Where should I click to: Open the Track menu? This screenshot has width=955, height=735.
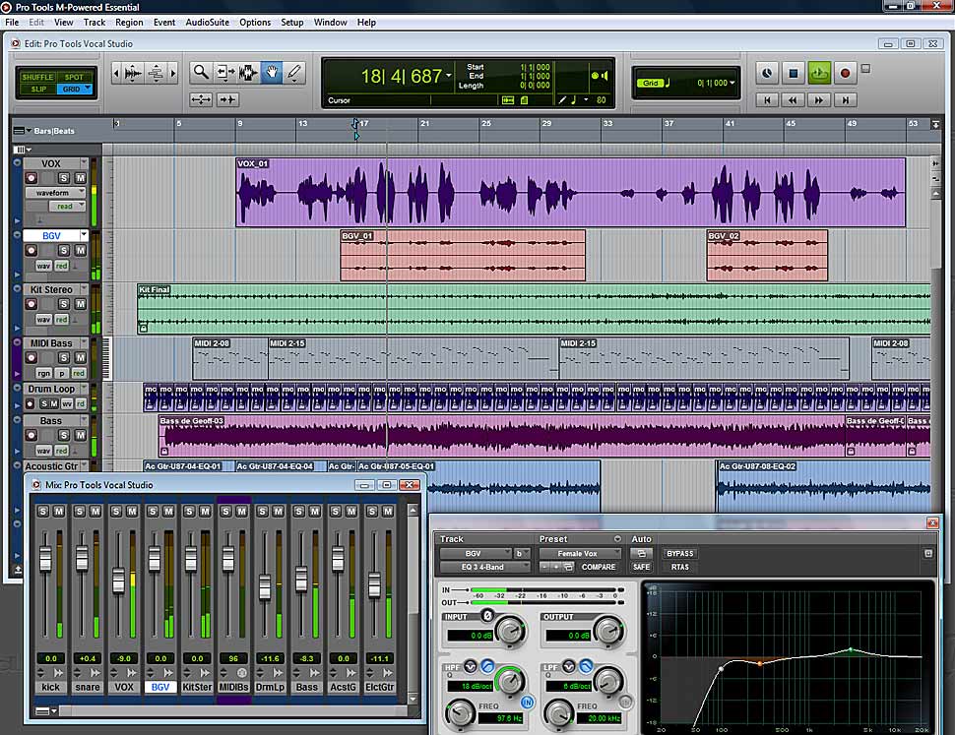tap(95, 23)
